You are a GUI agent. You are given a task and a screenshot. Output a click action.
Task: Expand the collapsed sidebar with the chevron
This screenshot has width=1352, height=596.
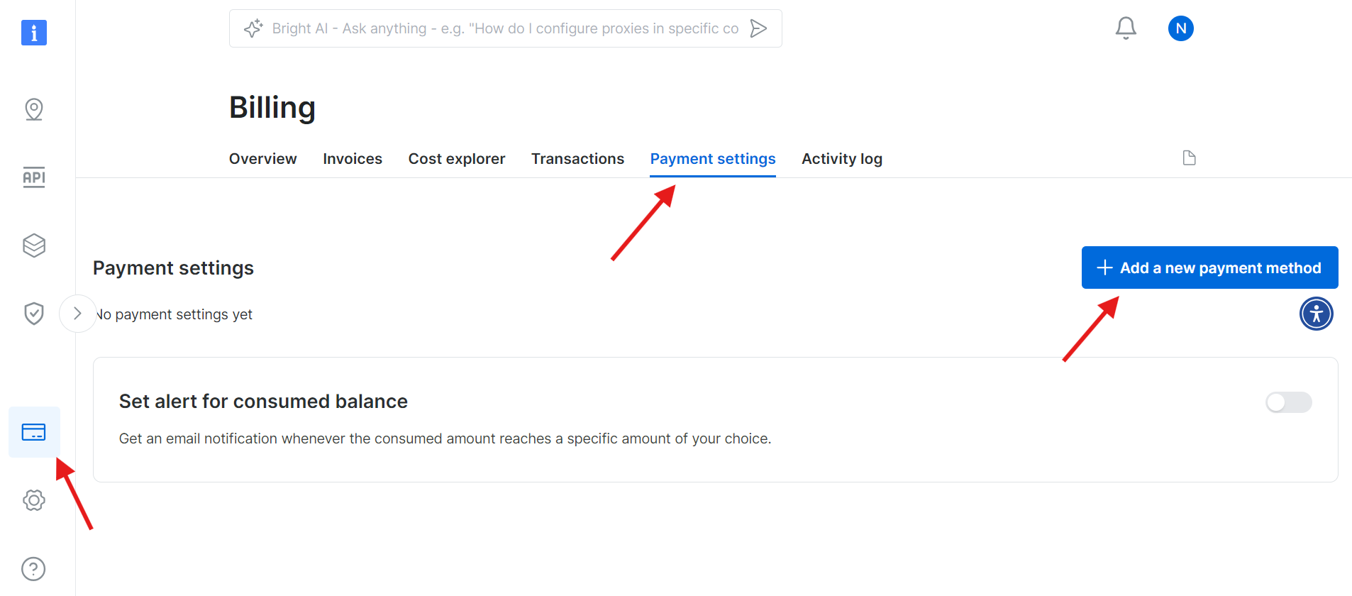(x=77, y=313)
